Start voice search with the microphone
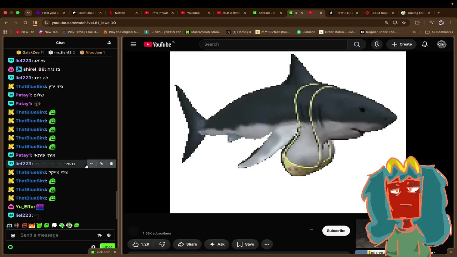 (x=377, y=44)
